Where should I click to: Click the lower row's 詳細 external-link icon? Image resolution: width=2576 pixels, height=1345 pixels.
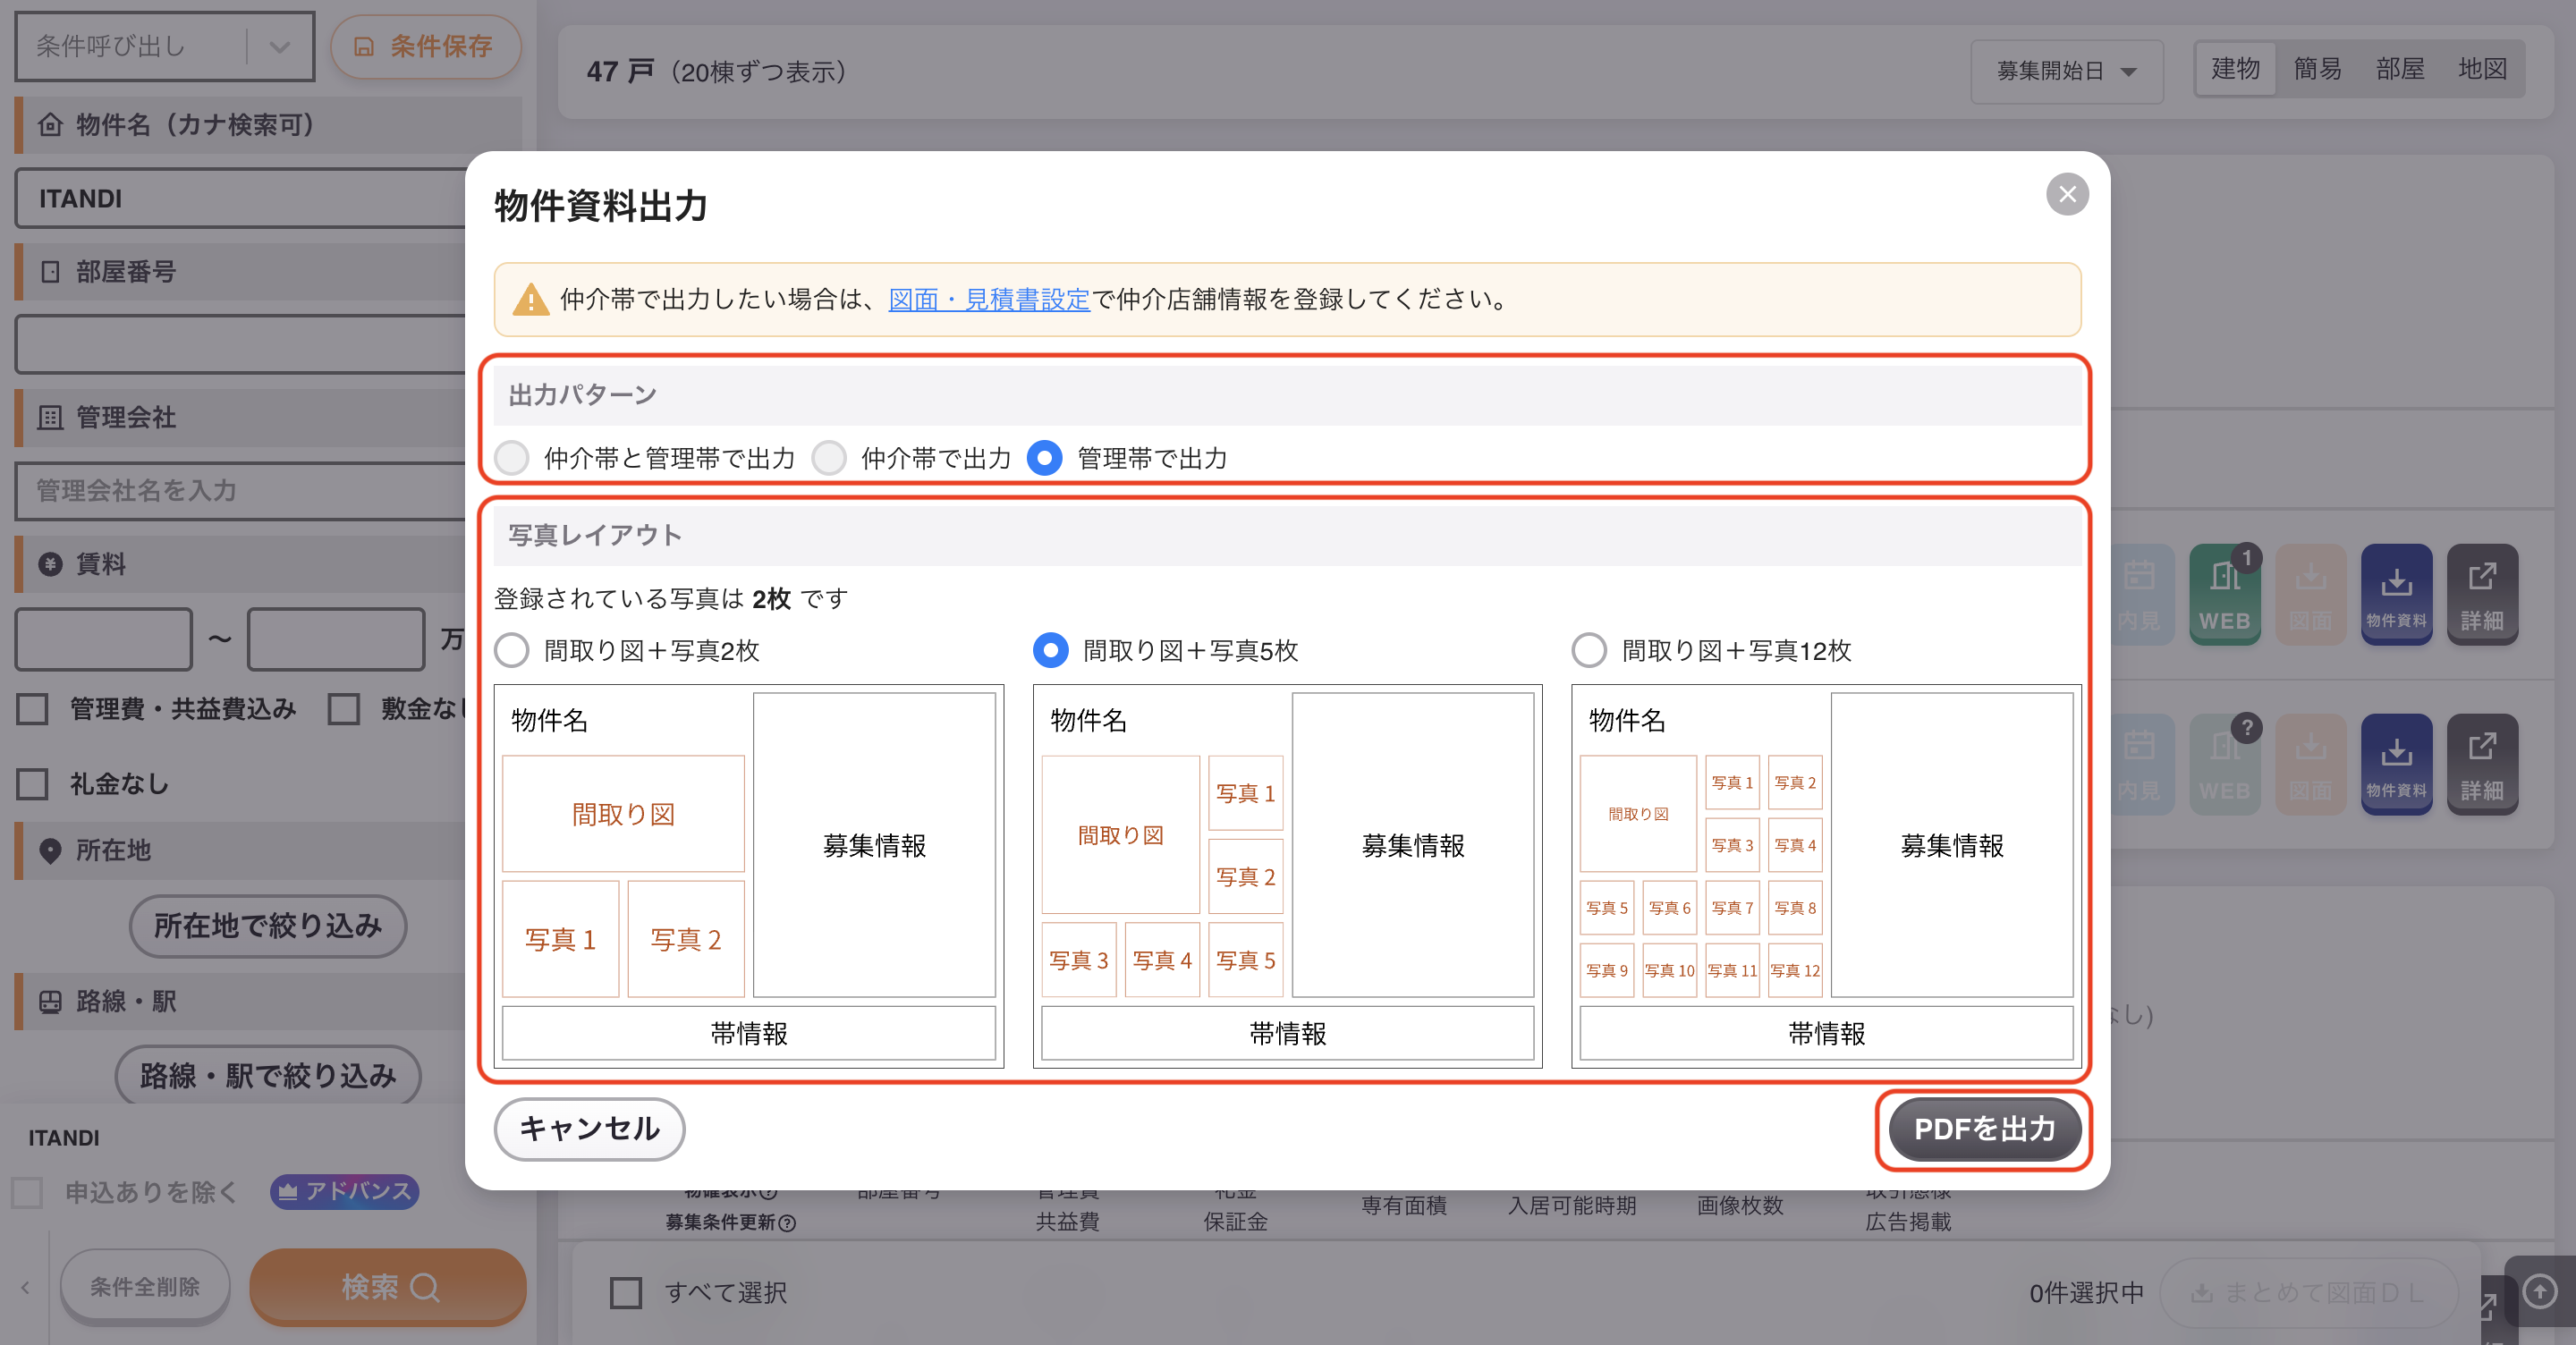click(x=2482, y=764)
